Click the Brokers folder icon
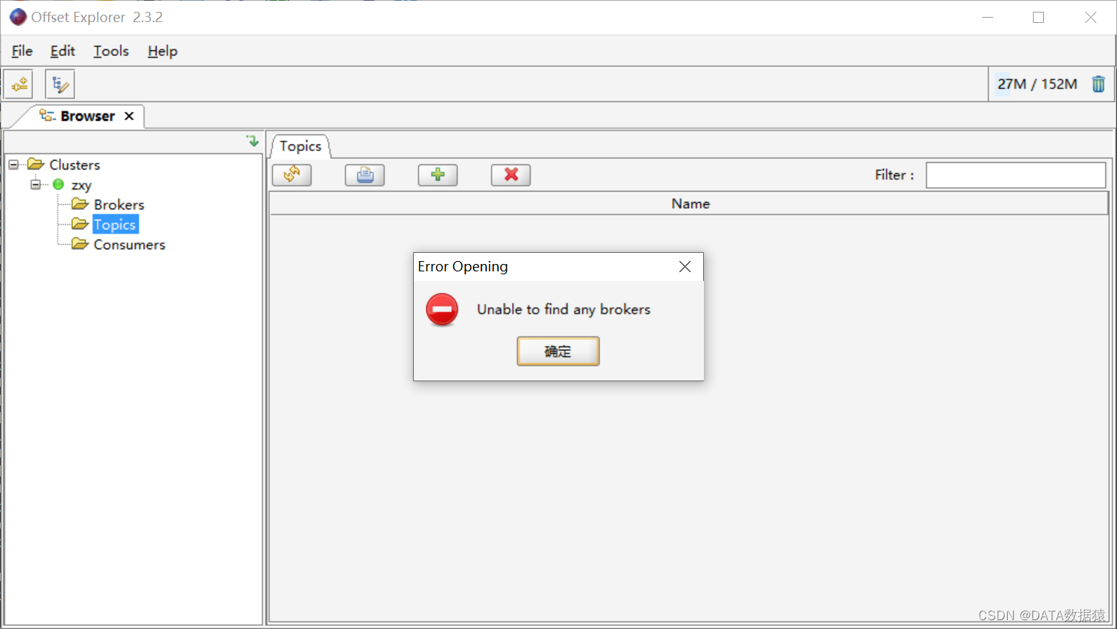Image resolution: width=1117 pixels, height=629 pixels. [x=80, y=204]
